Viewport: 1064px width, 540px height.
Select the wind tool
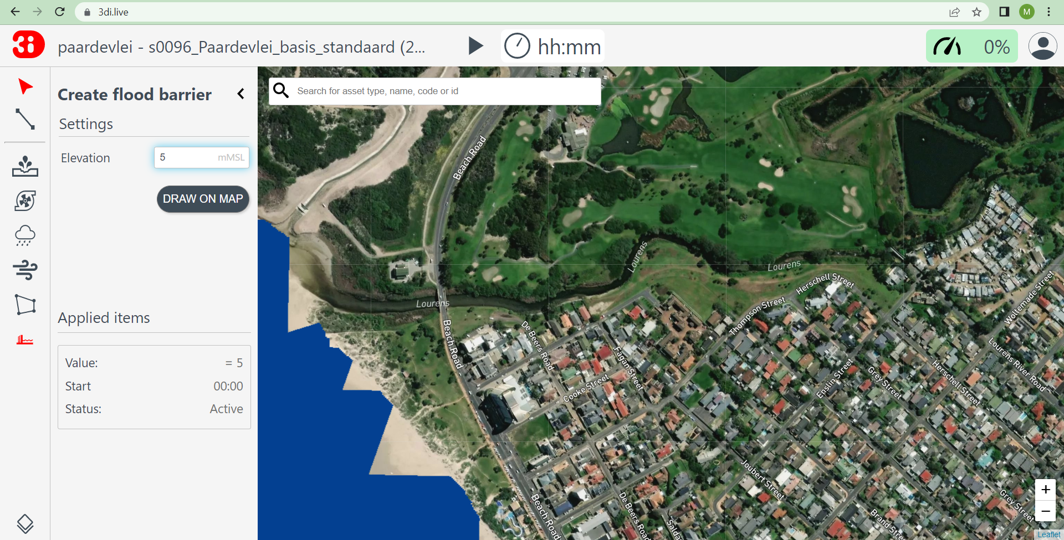pyautogui.click(x=24, y=270)
